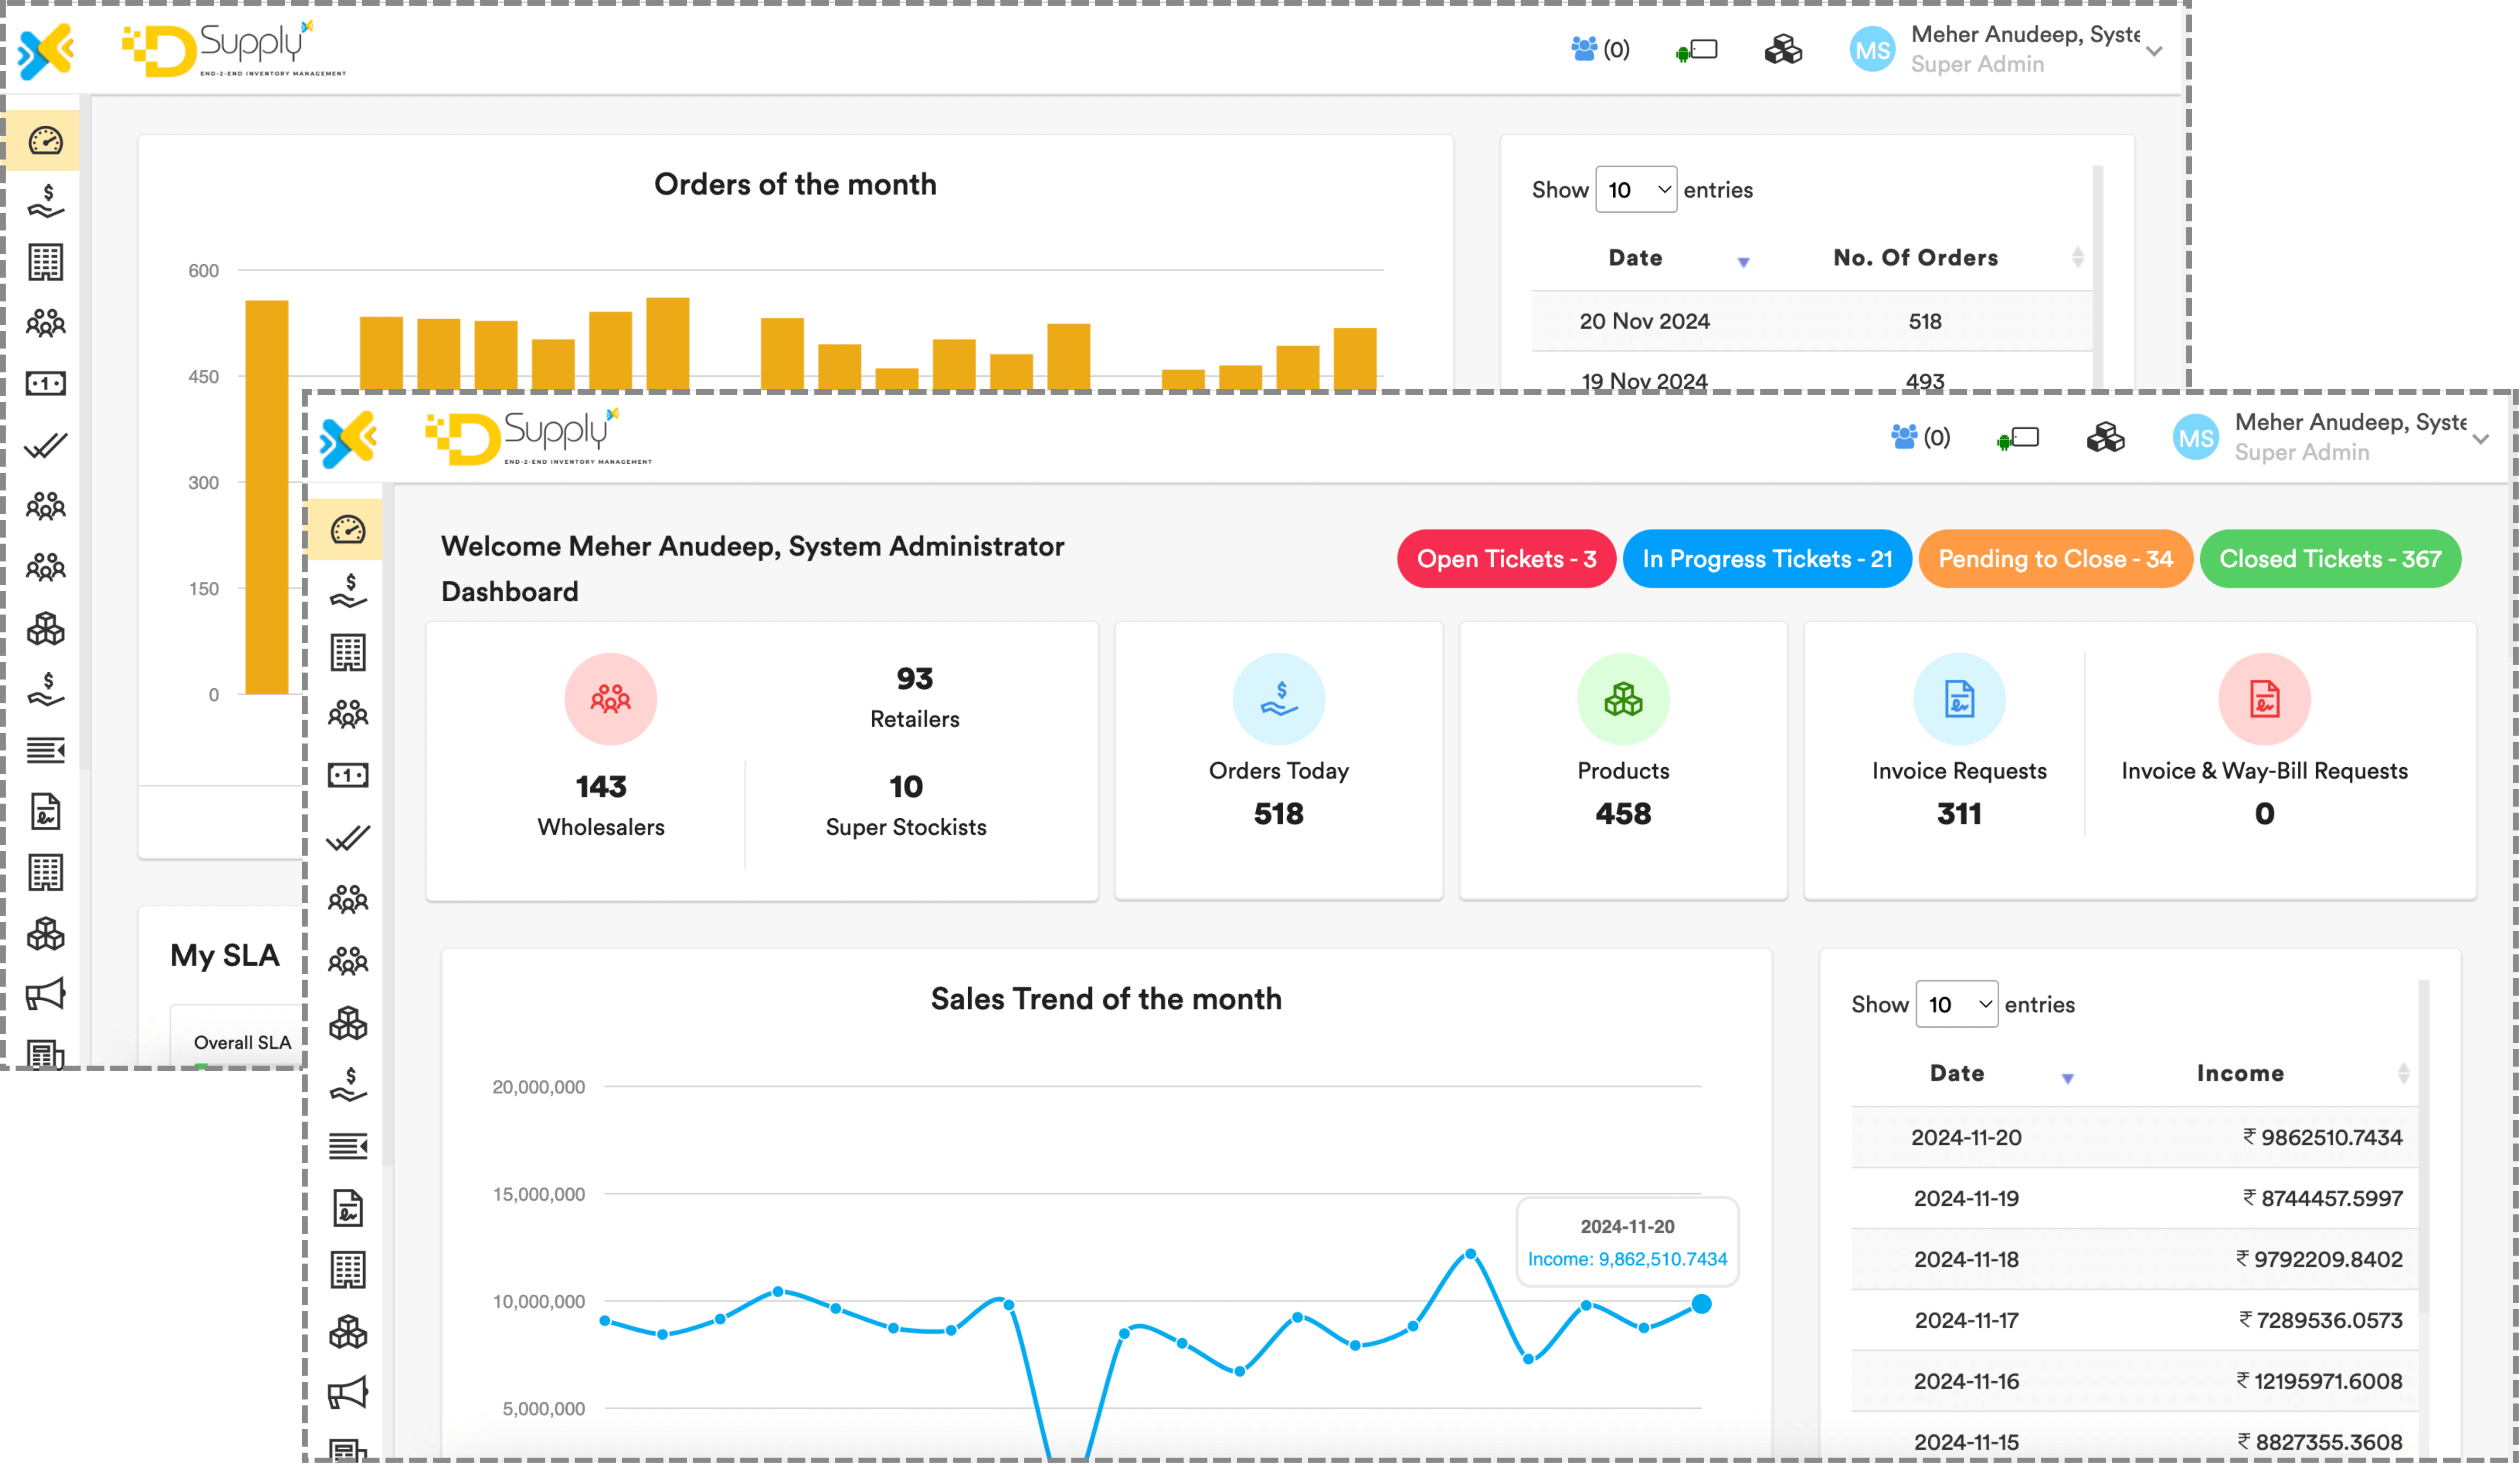Screen dimensions: 2520x1464
Task: Click the DSupply logo in front window
Action: pos(538,437)
